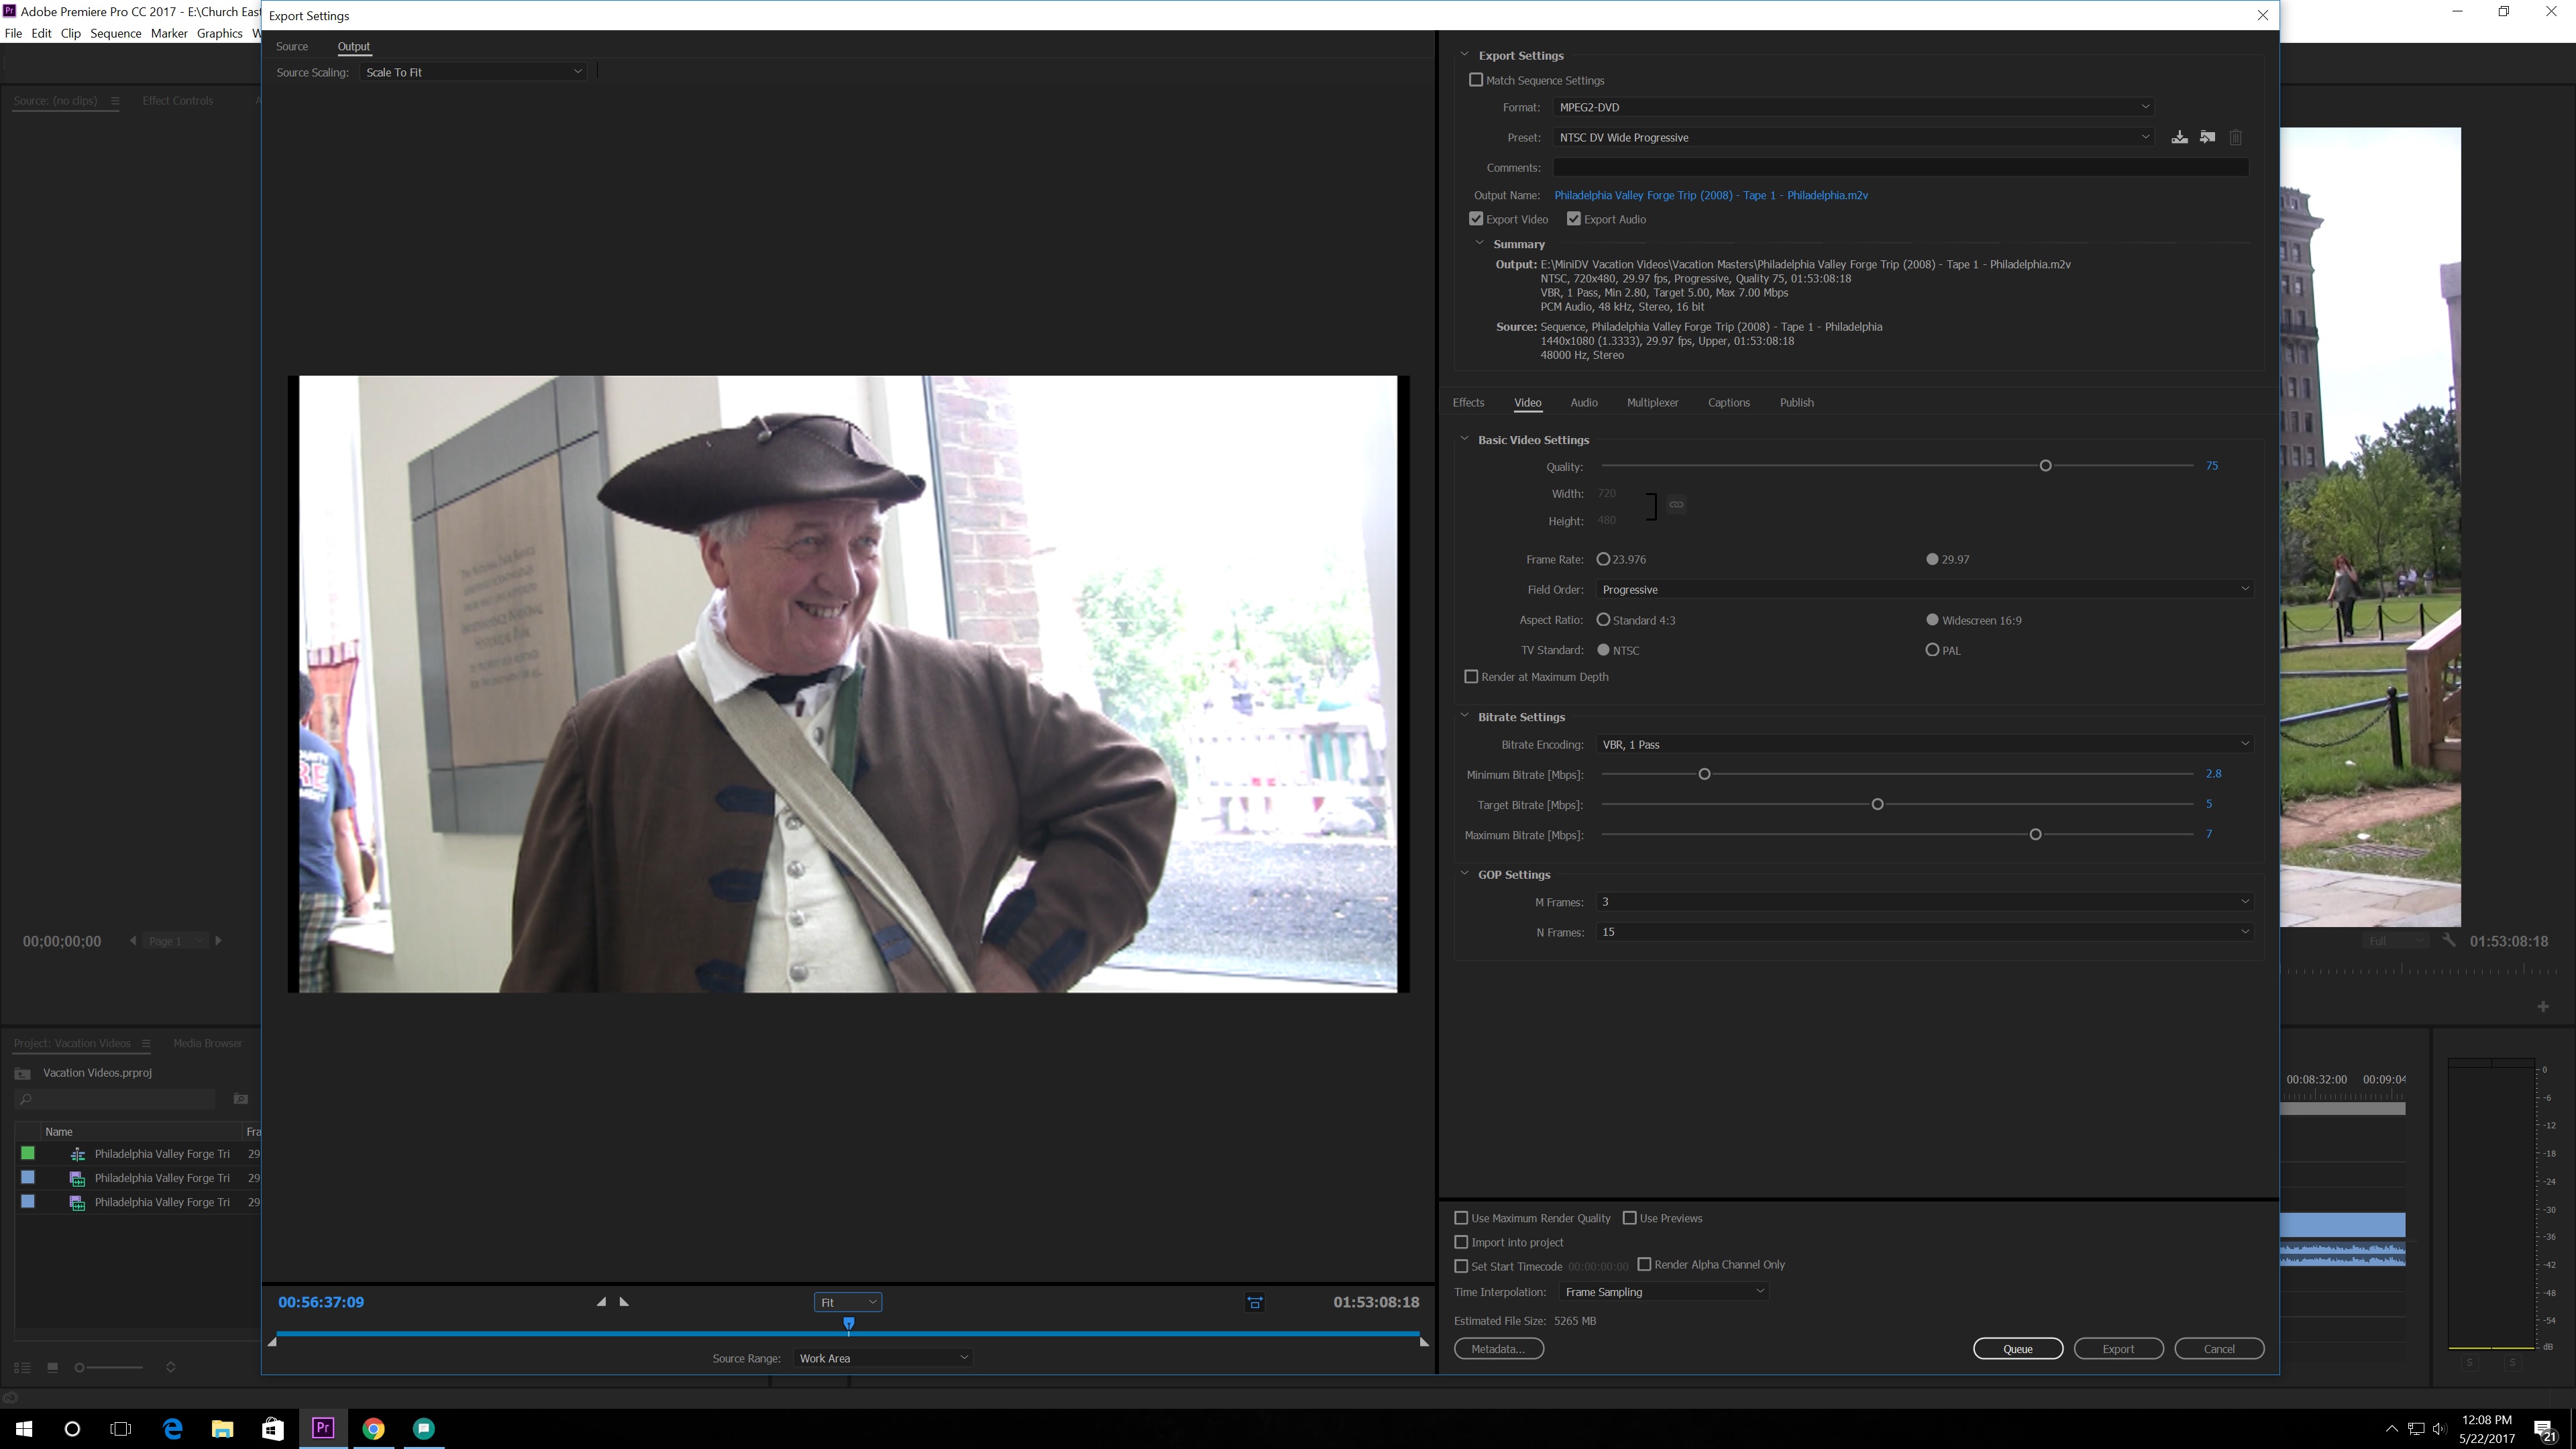Click the settings wrench in Program monitor

pyautogui.click(x=2448, y=941)
